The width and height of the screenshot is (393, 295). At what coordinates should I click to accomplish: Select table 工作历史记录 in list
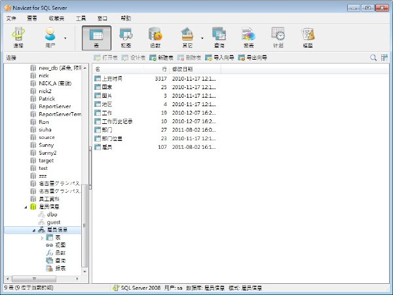click(x=117, y=121)
